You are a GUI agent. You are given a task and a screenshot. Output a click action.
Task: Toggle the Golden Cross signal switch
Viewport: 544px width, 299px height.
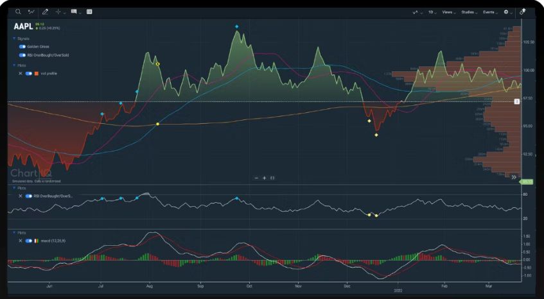click(22, 46)
